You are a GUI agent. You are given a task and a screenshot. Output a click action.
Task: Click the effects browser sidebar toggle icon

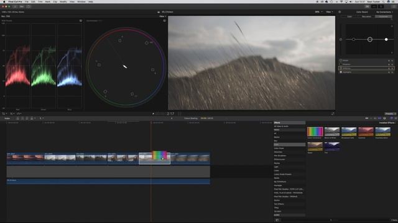point(277,221)
